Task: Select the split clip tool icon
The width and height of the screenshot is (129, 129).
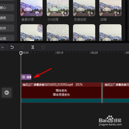Action: (33, 47)
